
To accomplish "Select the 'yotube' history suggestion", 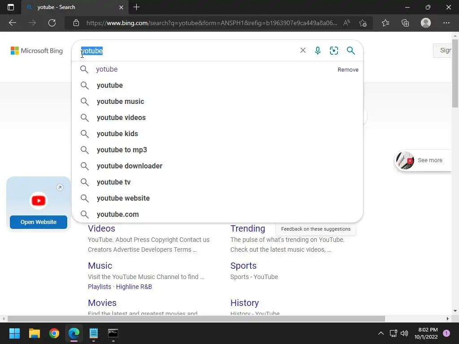I will point(217,69).
